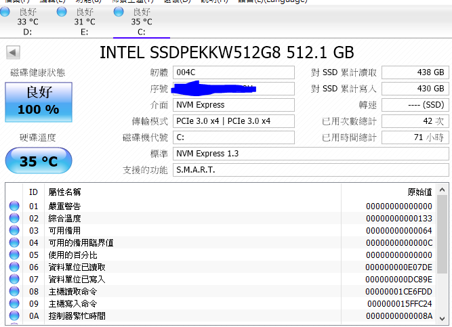The width and height of the screenshot is (452, 327).
Task: Click the interface field NVM Express
Action: [x=234, y=105]
